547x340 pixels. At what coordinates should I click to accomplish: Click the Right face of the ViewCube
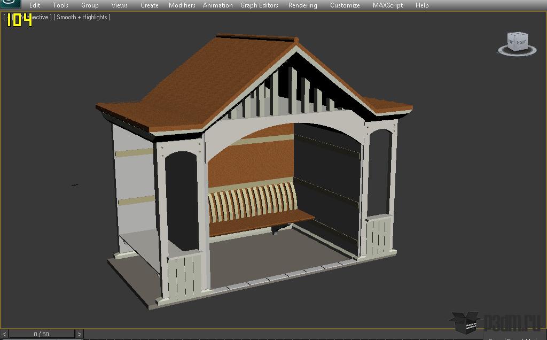(x=521, y=42)
